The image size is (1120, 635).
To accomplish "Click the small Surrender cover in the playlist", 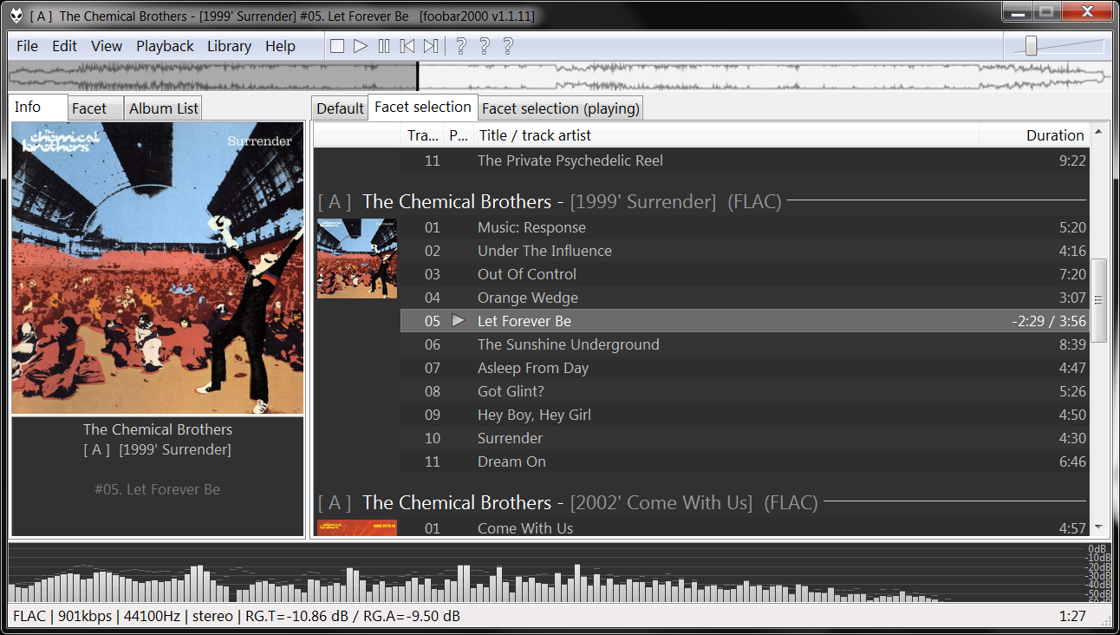I will point(357,259).
